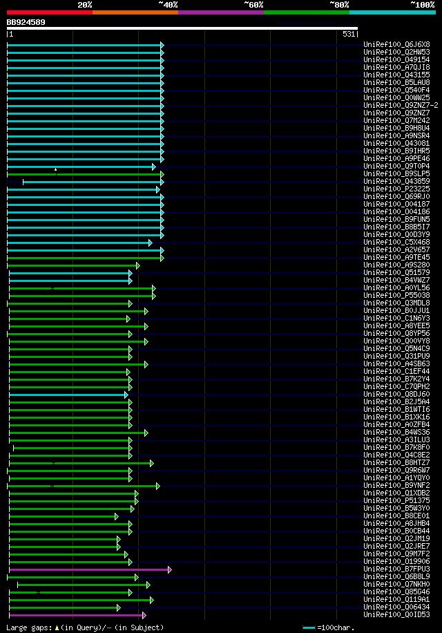This screenshot has height=633, width=442.
Task: Select the UniRef100_Q9T0P4 label
Action: click(x=396, y=167)
